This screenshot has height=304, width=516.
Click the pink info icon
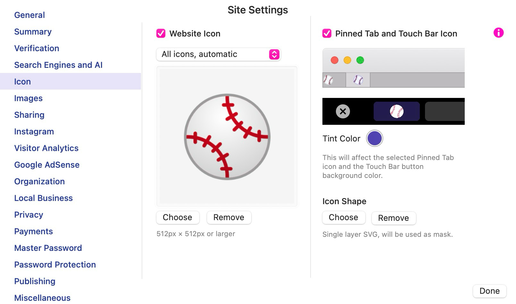click(498, 33)
